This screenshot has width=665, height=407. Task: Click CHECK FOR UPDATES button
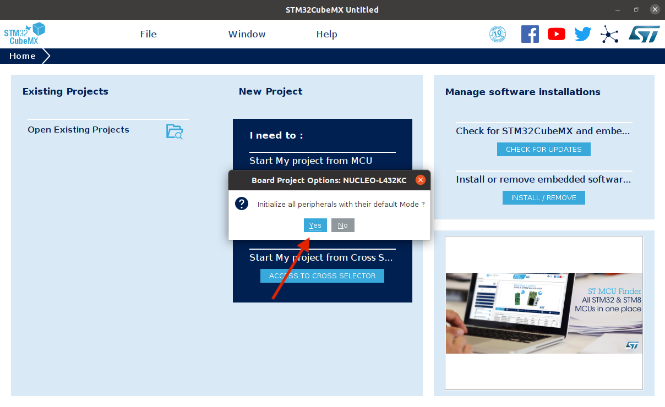(x=543, y=149)
